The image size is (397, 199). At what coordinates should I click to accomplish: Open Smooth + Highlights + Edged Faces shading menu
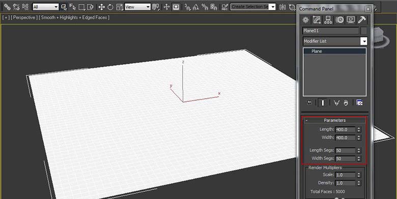(74, 17)
